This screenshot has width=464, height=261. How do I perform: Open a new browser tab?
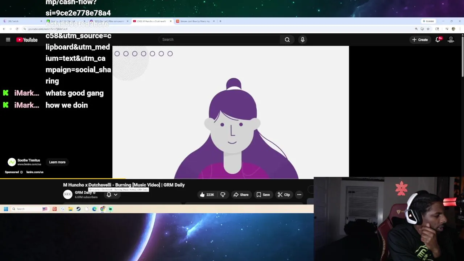pos(220,21)
